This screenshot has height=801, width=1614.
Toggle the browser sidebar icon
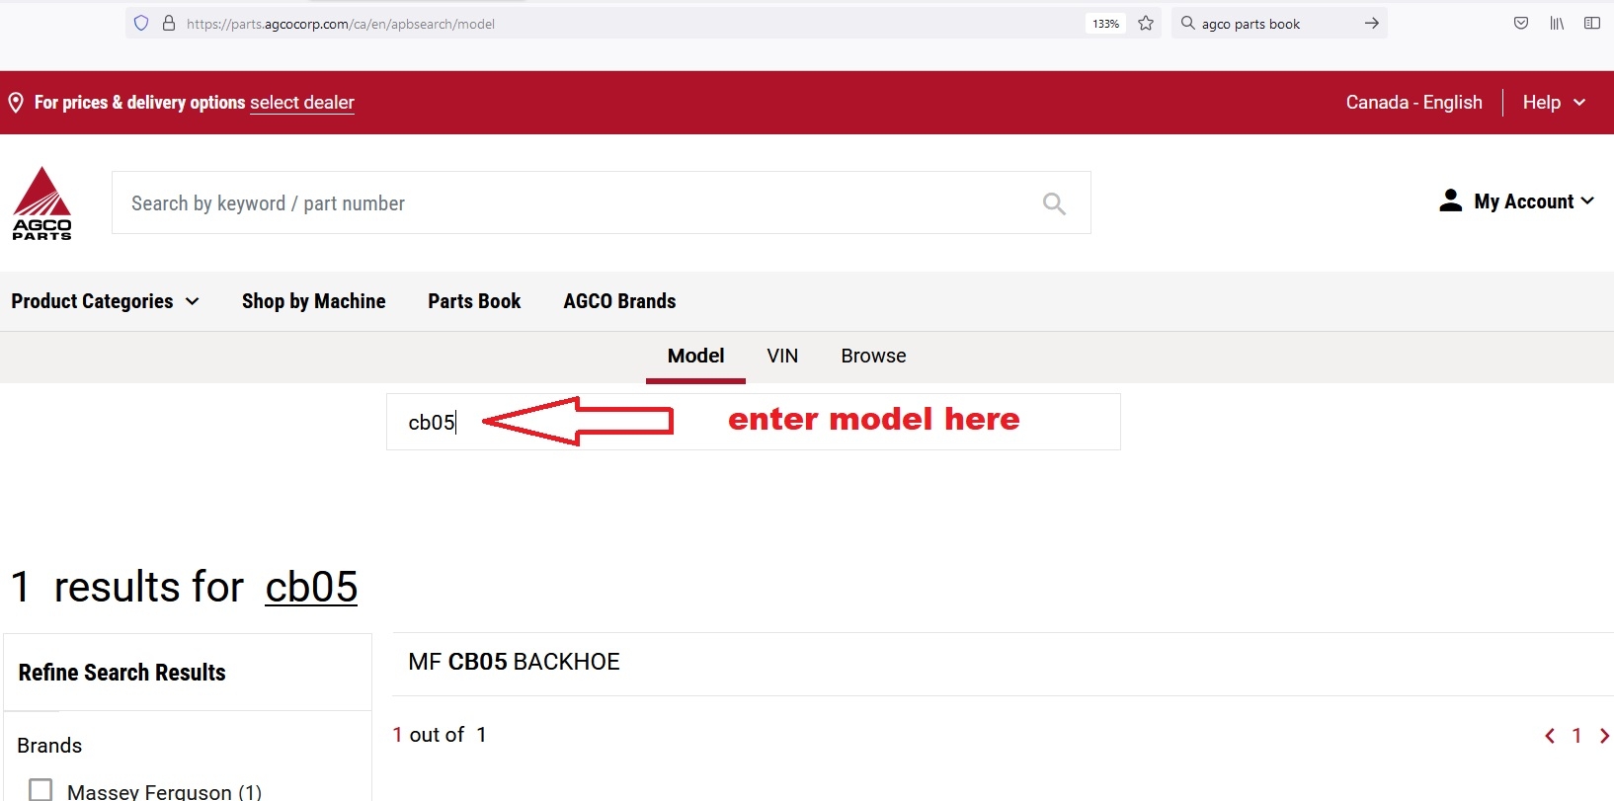point(1591,24)
